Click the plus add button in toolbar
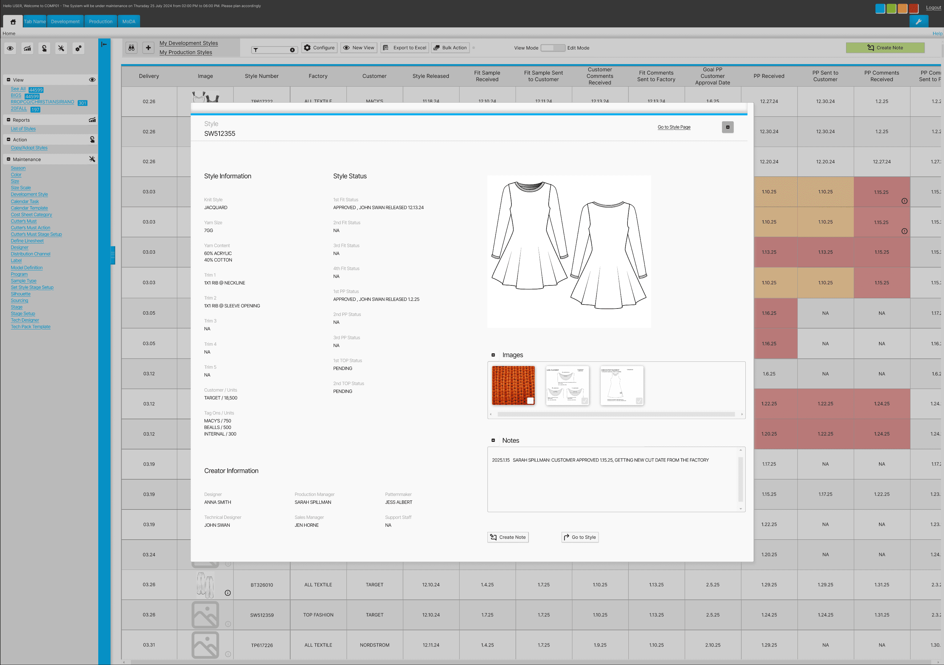 (148, 48)
